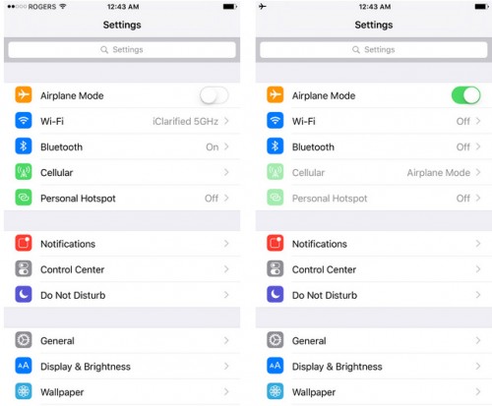Tap the General gear icon in left screen

(x=24, y=340)
